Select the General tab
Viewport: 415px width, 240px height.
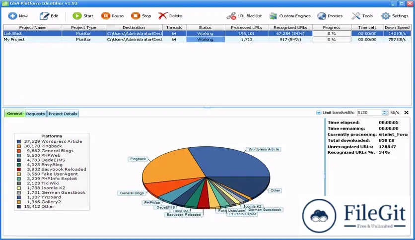[x=14, y=114]
